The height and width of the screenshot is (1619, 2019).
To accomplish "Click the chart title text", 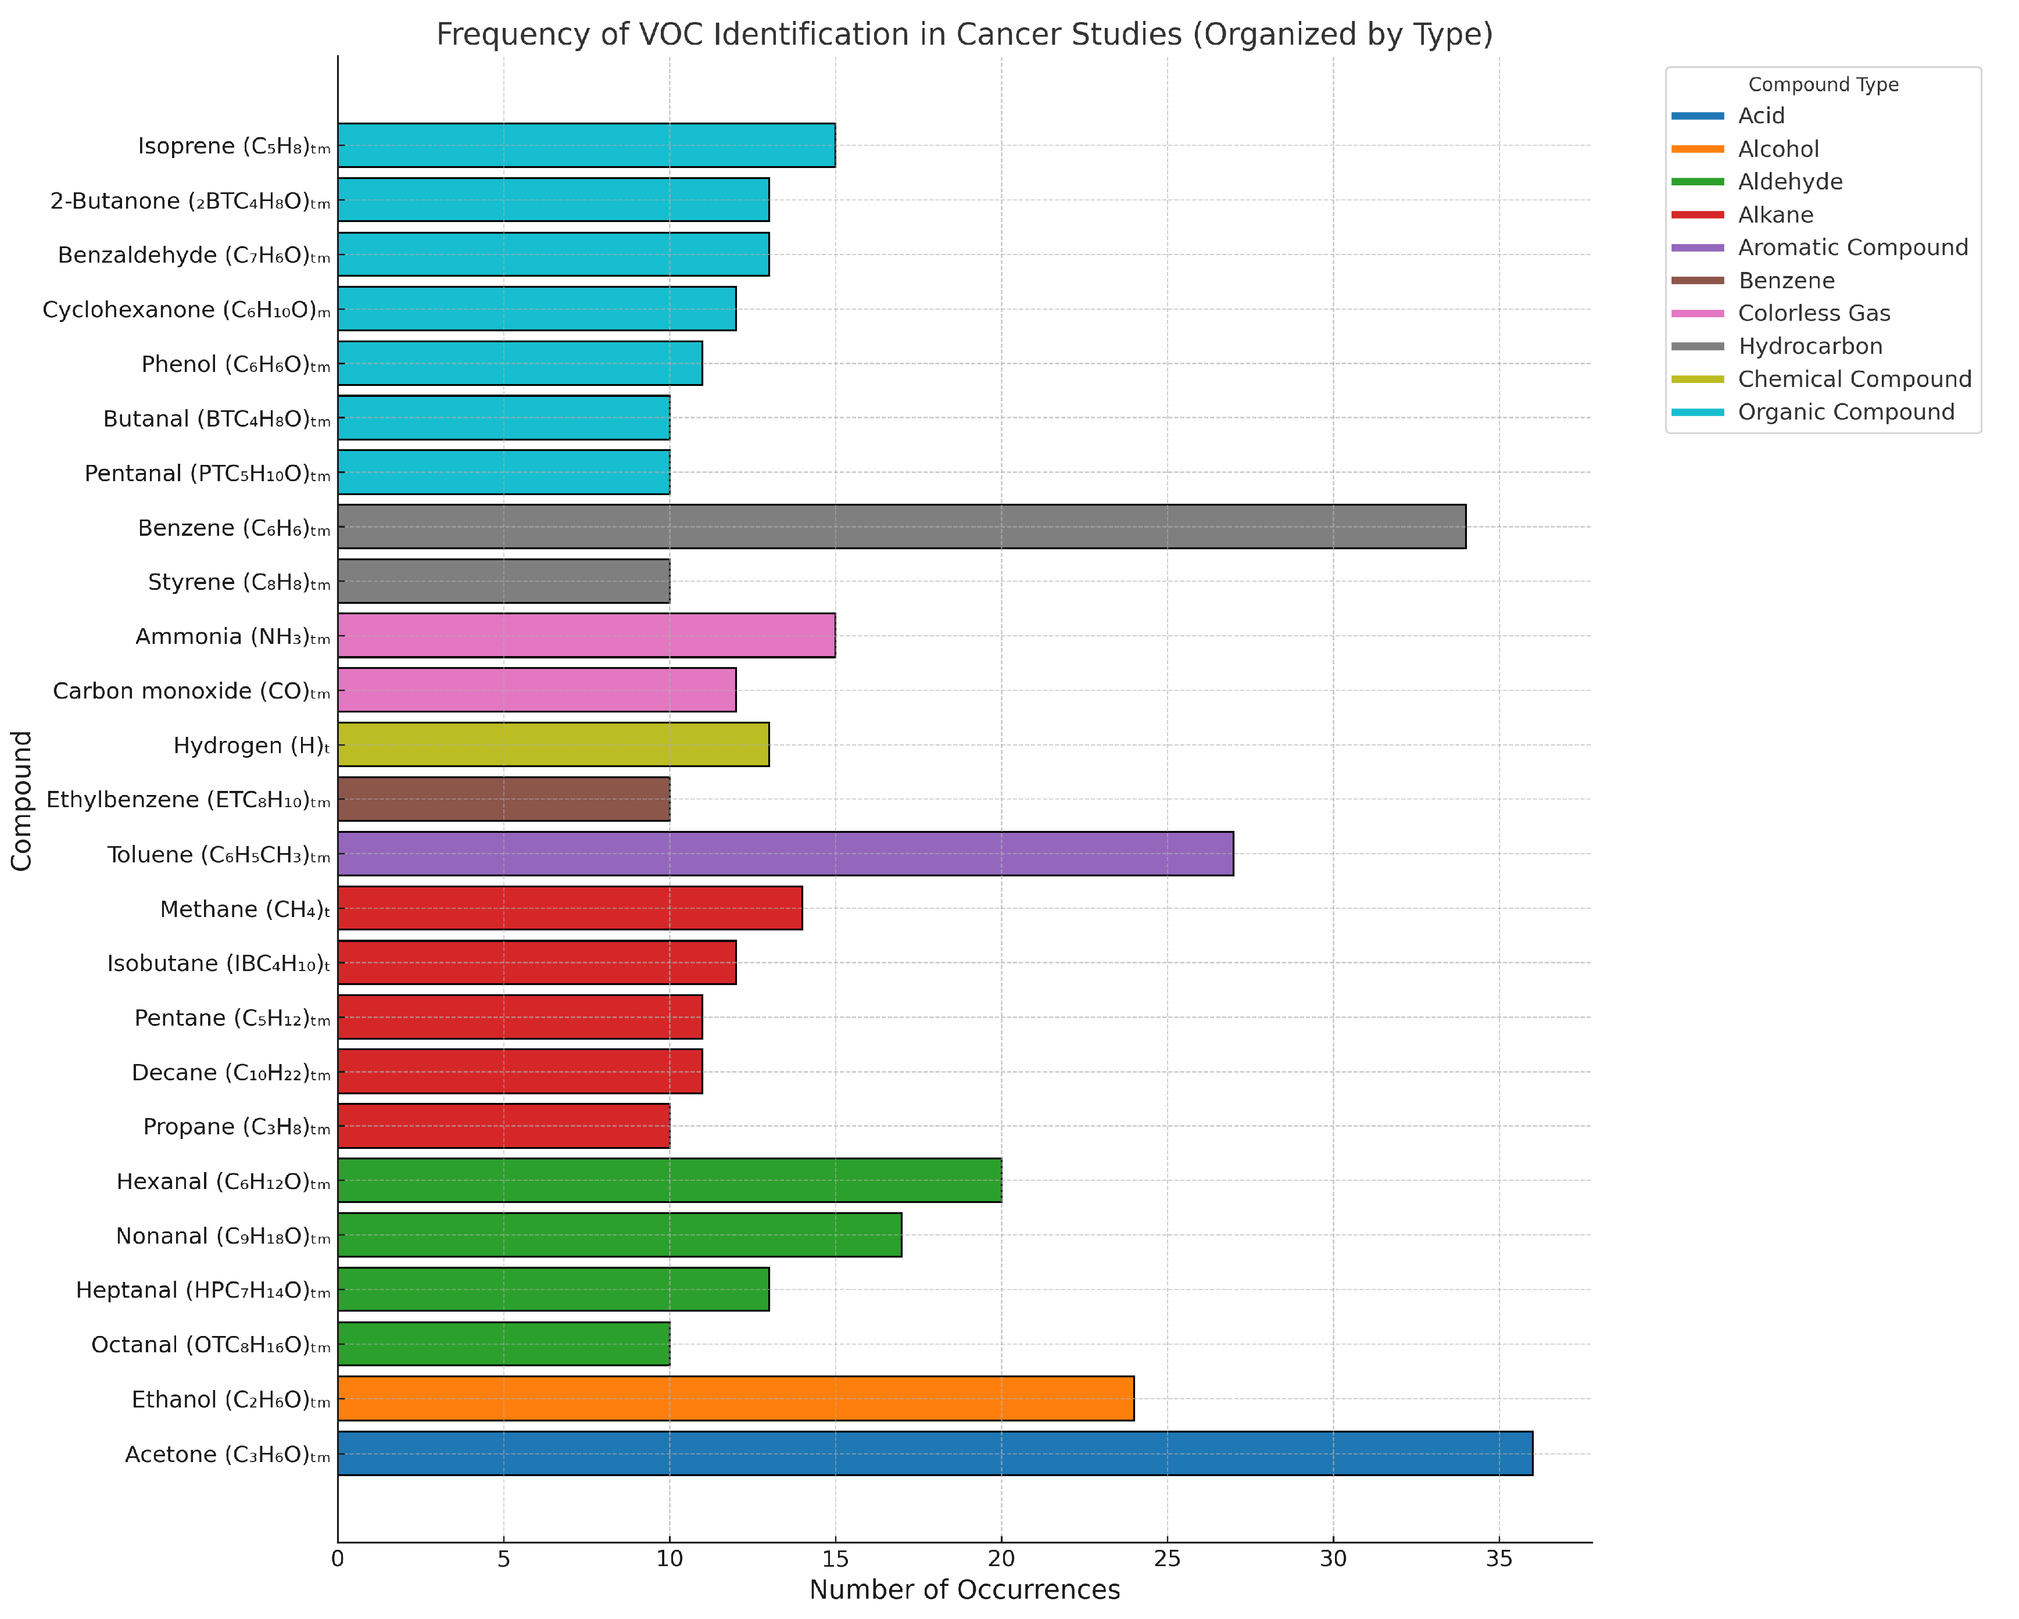I will pos(964,35).
